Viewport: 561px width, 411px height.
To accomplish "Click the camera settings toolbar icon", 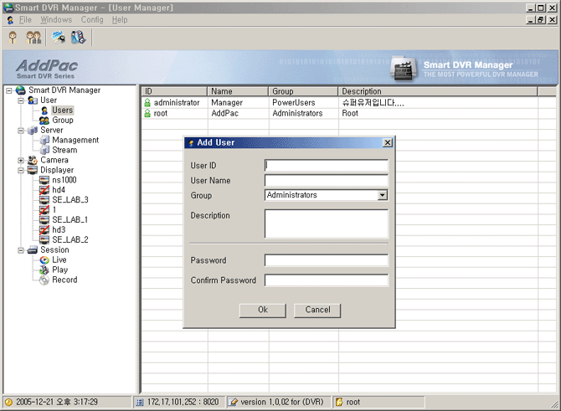I will click(x=59, y=37).
